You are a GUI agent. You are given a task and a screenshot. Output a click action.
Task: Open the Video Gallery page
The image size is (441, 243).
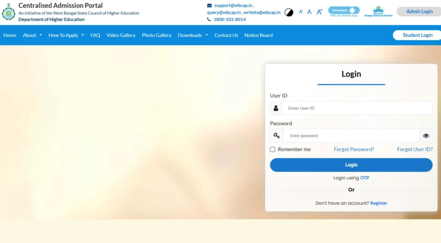[121, 35]
